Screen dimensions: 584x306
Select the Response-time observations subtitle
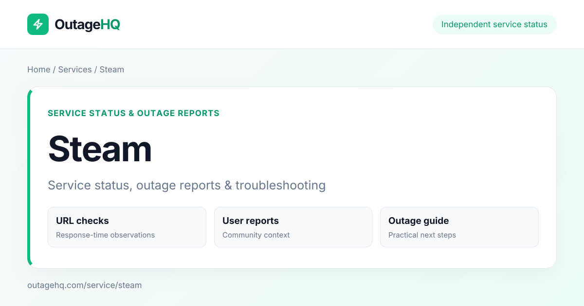[105, 235]
